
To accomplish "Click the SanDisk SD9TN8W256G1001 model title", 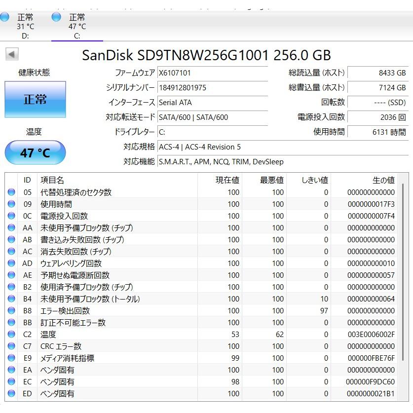I will (206, 55).
